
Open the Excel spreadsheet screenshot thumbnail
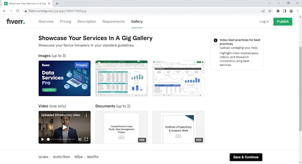coord(122,78)
